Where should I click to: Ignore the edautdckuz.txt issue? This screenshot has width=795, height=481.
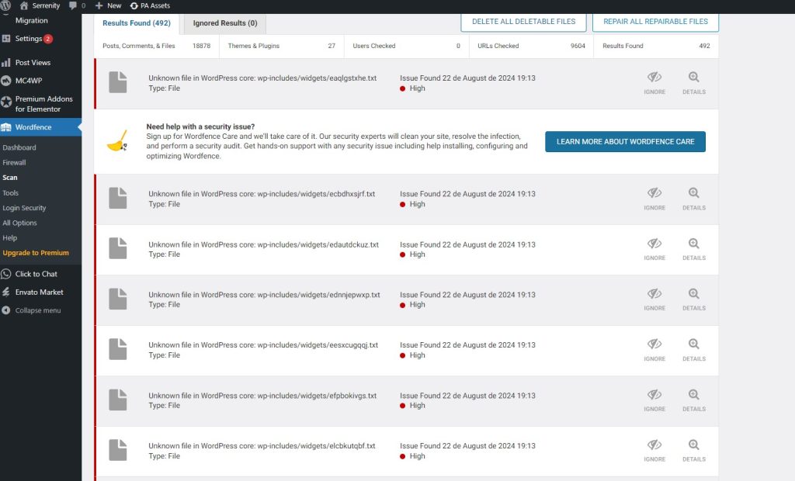coord(654,249)
